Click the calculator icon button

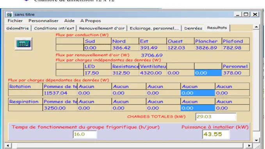pyautogui.click(x=23, y=44)
